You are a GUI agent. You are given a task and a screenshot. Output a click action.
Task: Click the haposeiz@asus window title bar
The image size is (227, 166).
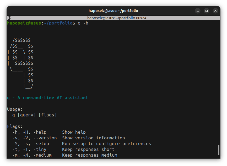(x=114, y=11)
